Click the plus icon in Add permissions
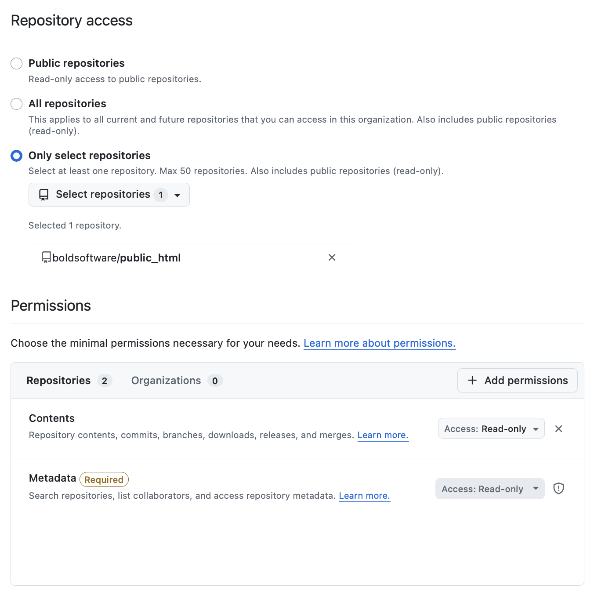 point(472,381)
